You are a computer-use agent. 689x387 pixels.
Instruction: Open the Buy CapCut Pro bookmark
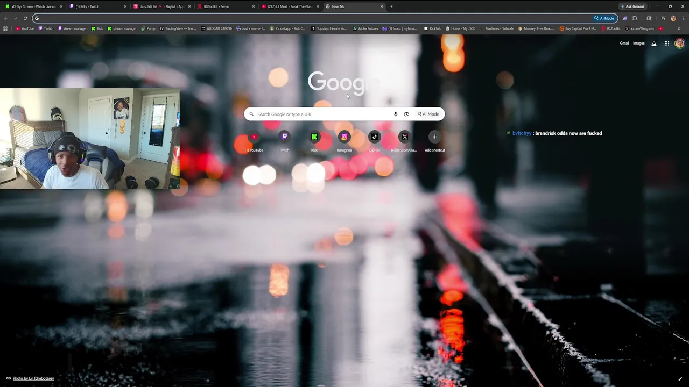click(578, 28)
